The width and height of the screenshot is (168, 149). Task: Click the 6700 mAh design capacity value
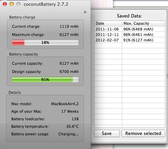pos(69,72)
